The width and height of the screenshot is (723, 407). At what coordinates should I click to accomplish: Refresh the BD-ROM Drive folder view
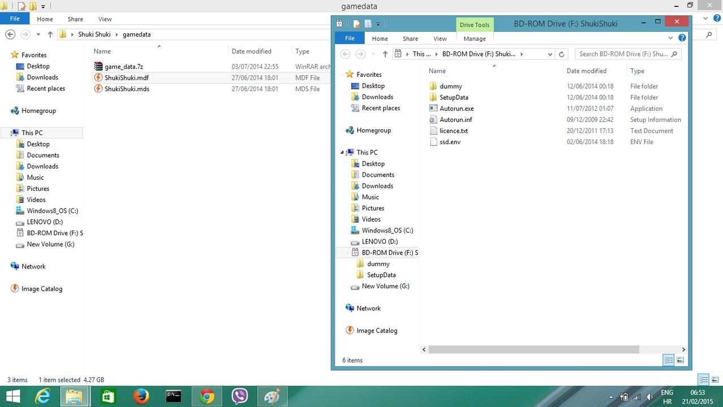tap(561, 54)
